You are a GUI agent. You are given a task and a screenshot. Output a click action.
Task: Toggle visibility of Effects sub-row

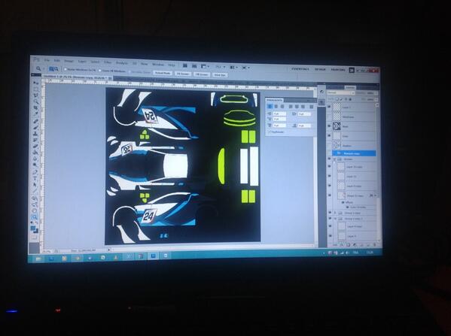click(x=343, y=202)
